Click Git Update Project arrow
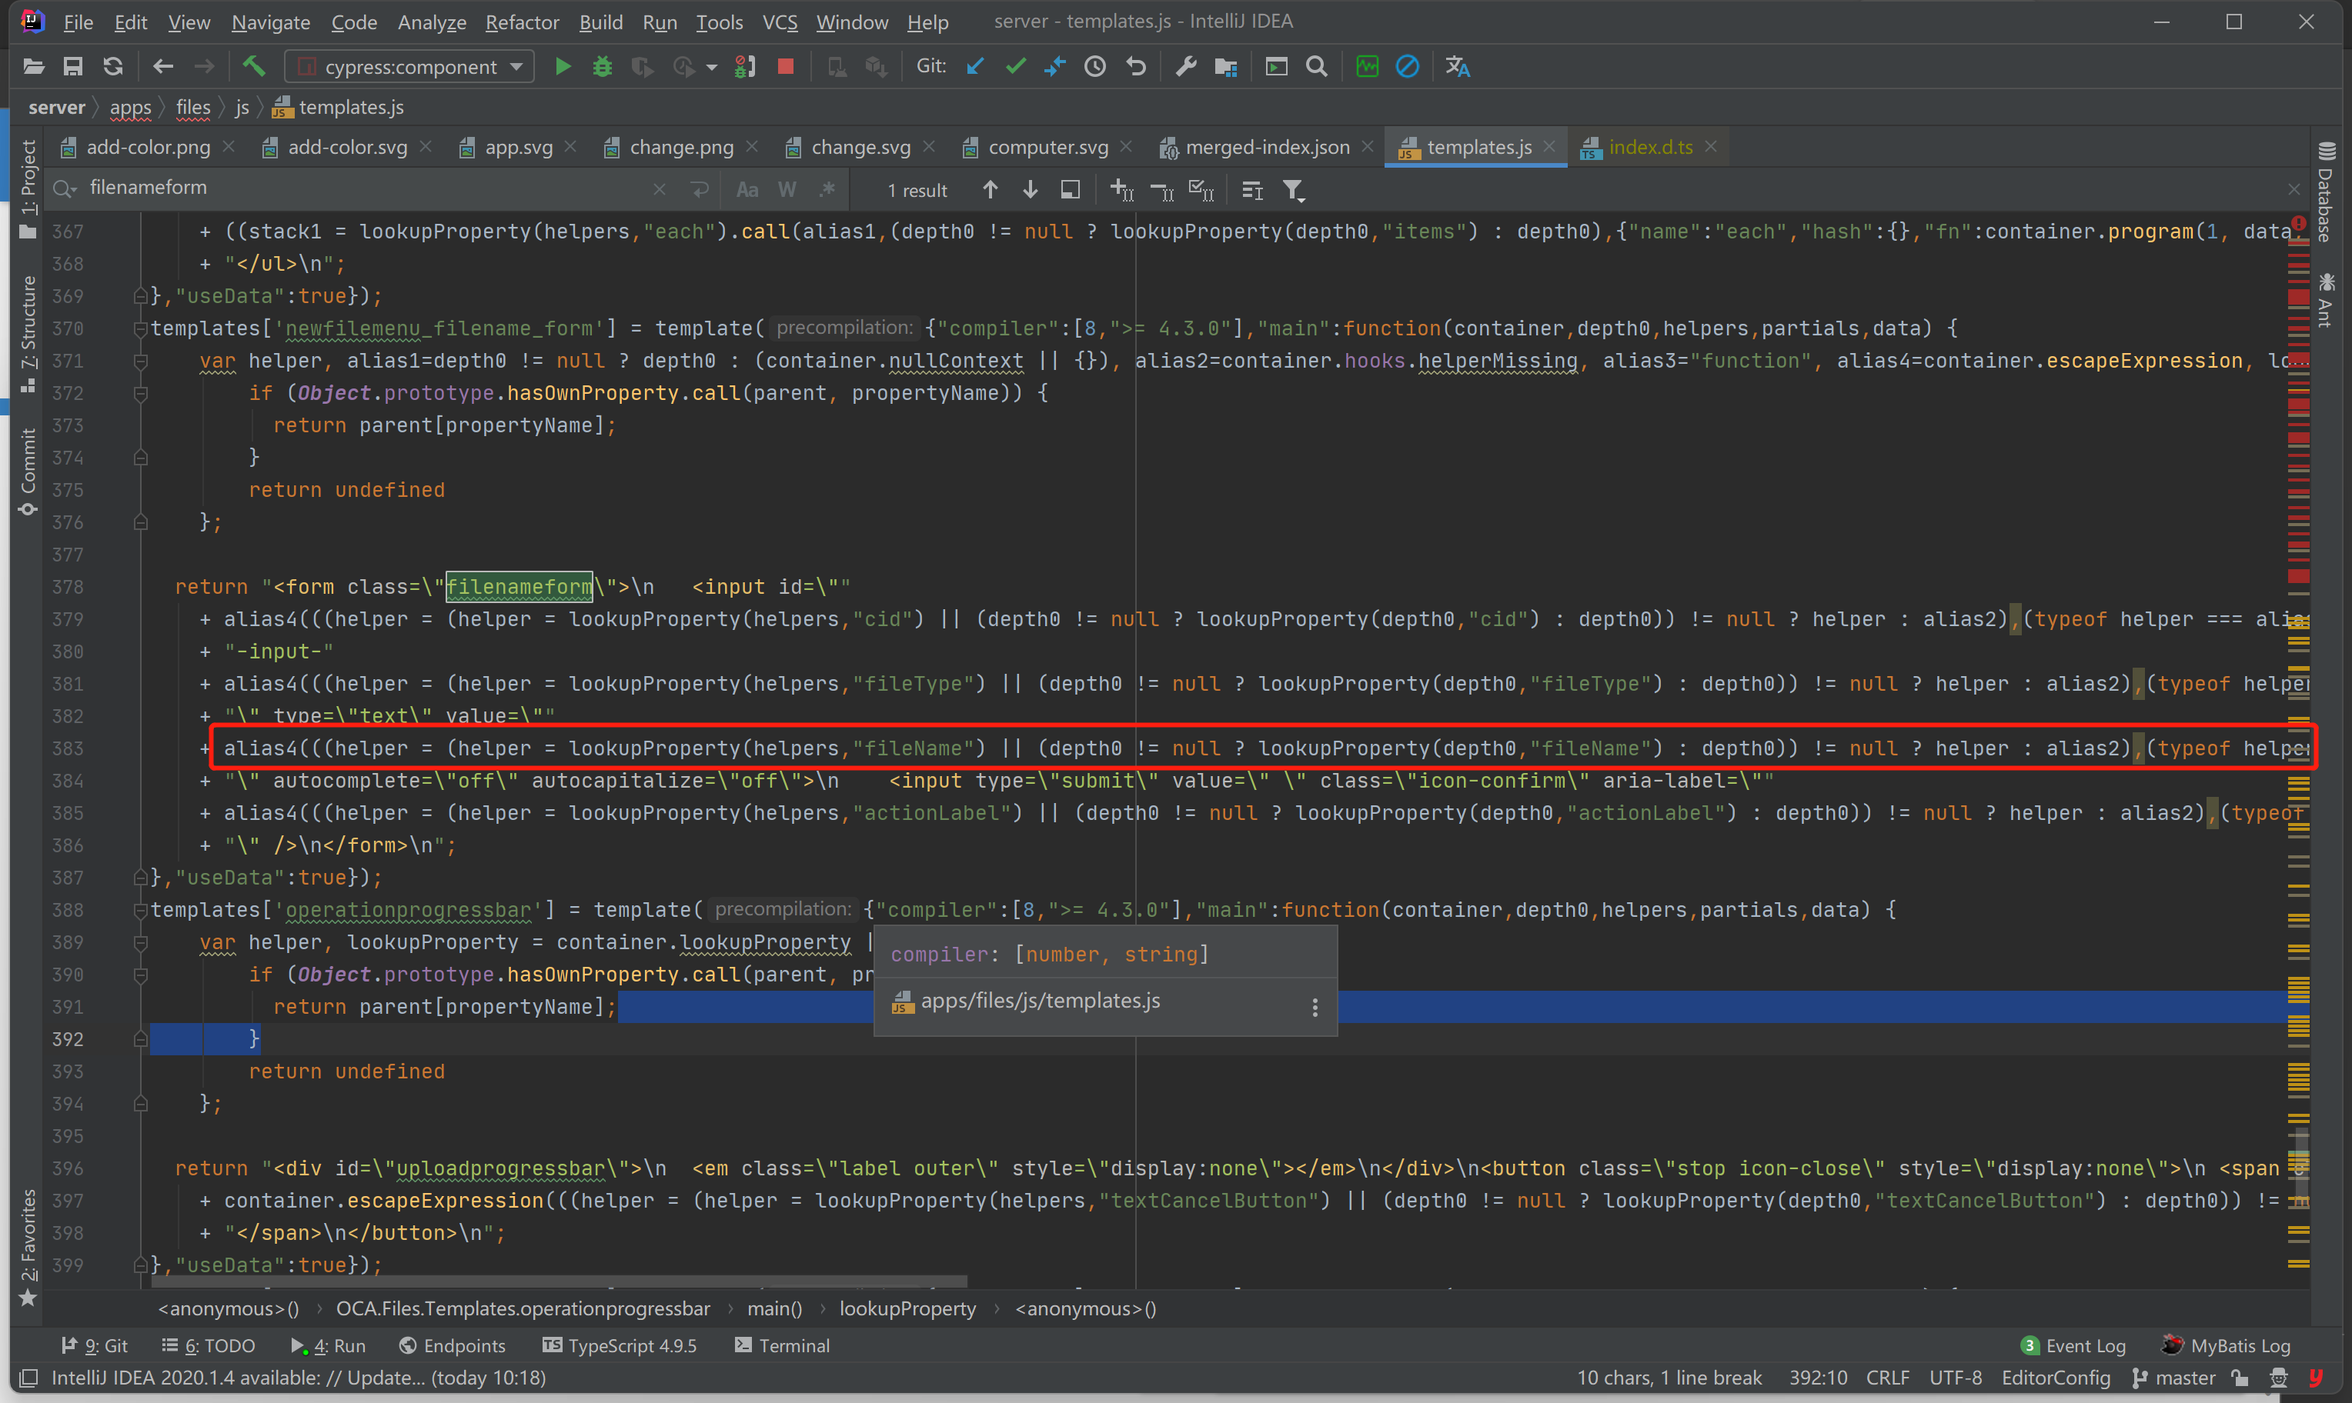2352x1403 pixels. click(975, 67)
